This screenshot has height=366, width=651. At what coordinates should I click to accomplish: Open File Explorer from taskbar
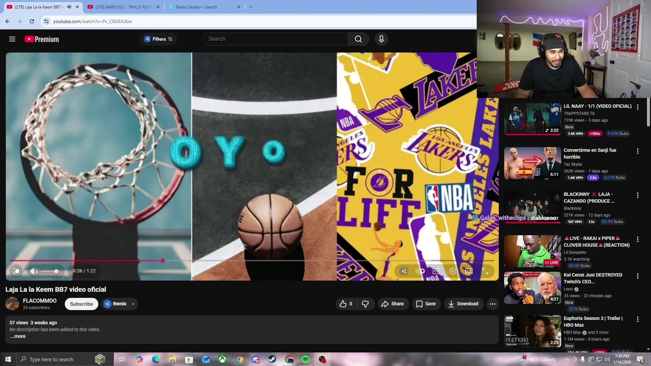click(172, 359)
